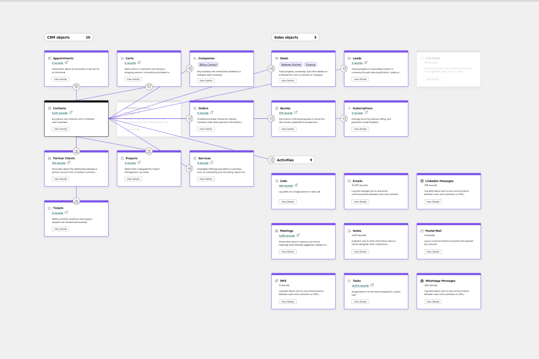The height and width of the screenshot is (359, 539).
Task: Click the Billing Contact tag on Companies
Action: [x=208, y=64]
